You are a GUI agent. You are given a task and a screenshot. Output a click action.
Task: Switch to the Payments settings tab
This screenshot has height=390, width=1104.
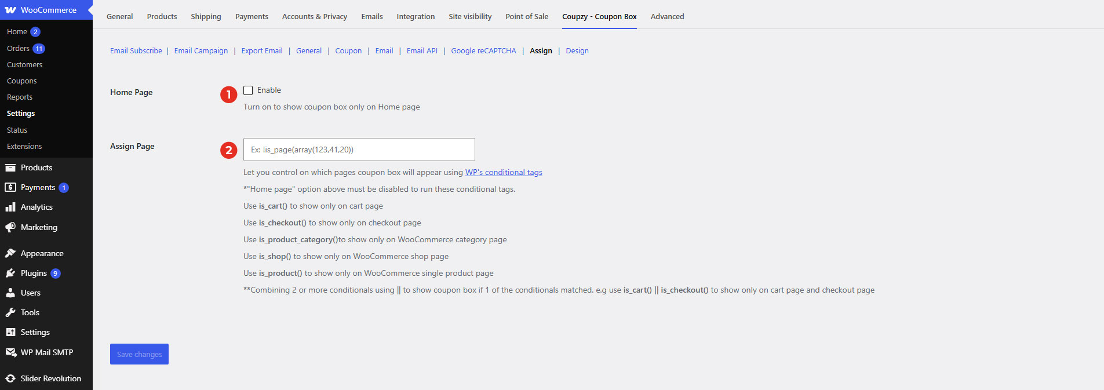[252, 16]
